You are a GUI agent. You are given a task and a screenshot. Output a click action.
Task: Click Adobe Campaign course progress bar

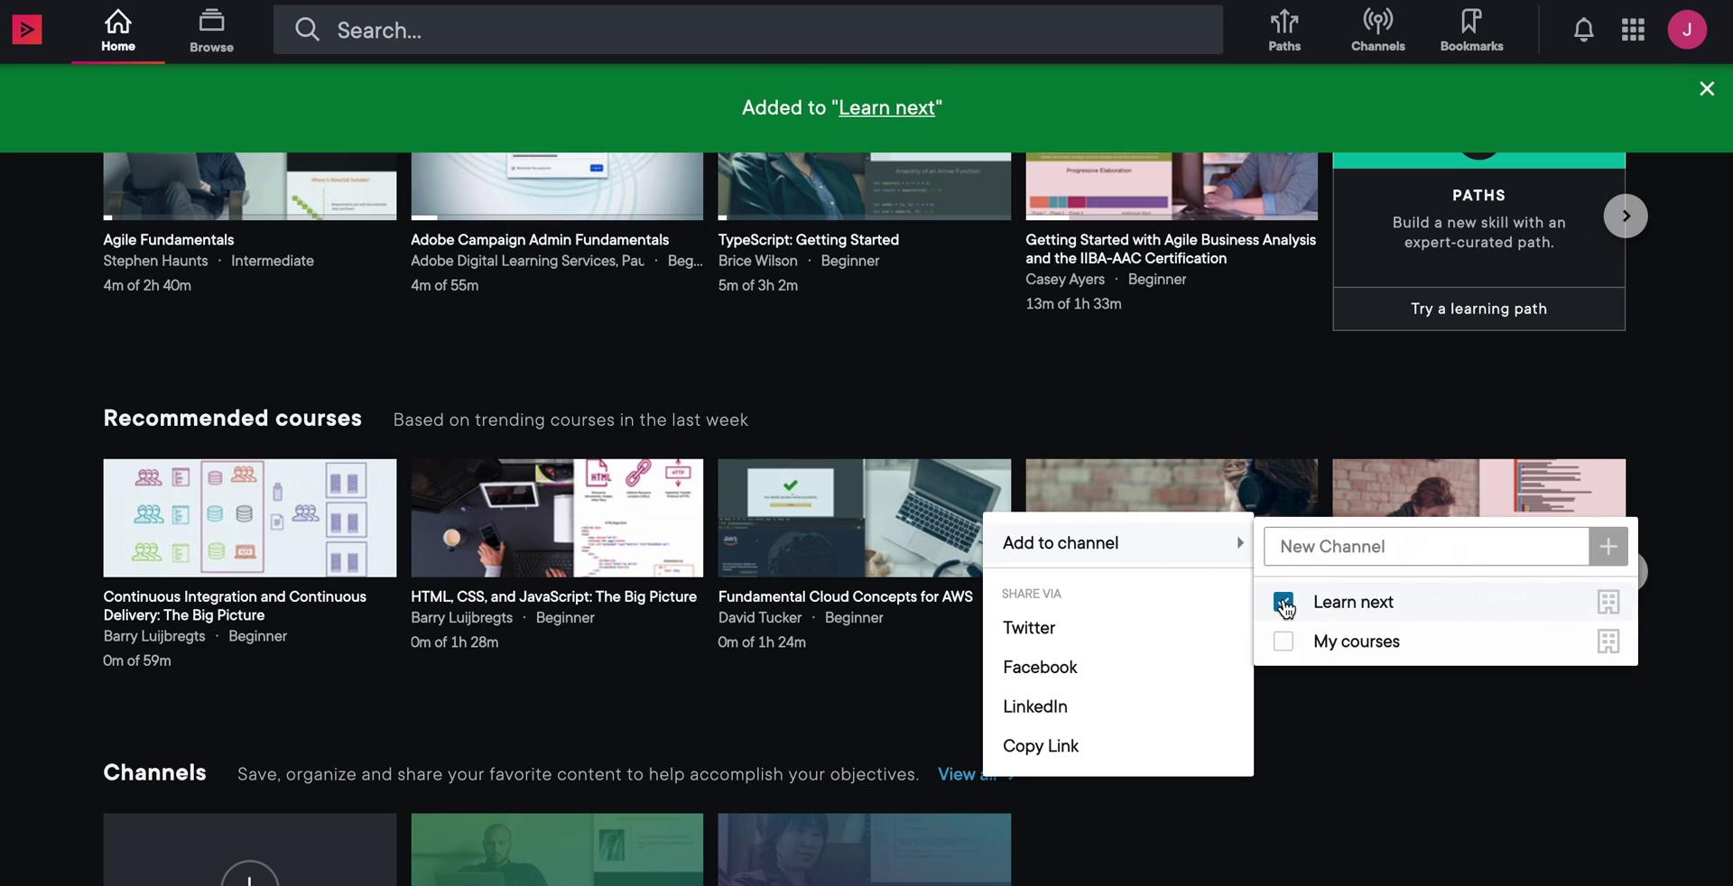pyautogui.click(x=556, y=217)
